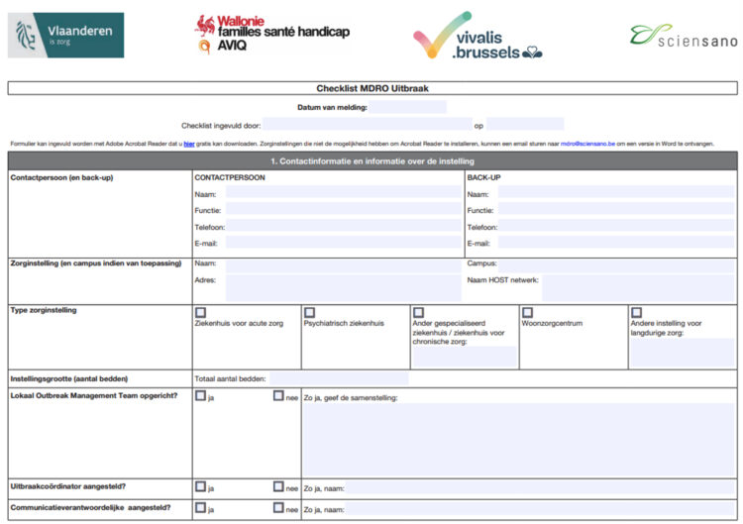Tick the Psychiatrisch ziekenhuis checkbox
The width and height of the screenshot is (743, 524).
click(x=310, y=312)
